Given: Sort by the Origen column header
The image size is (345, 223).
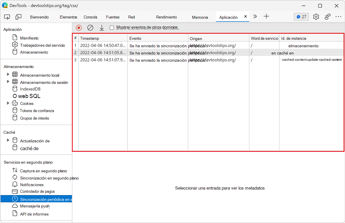Looking at the screenshot, I should click(218, 38).
